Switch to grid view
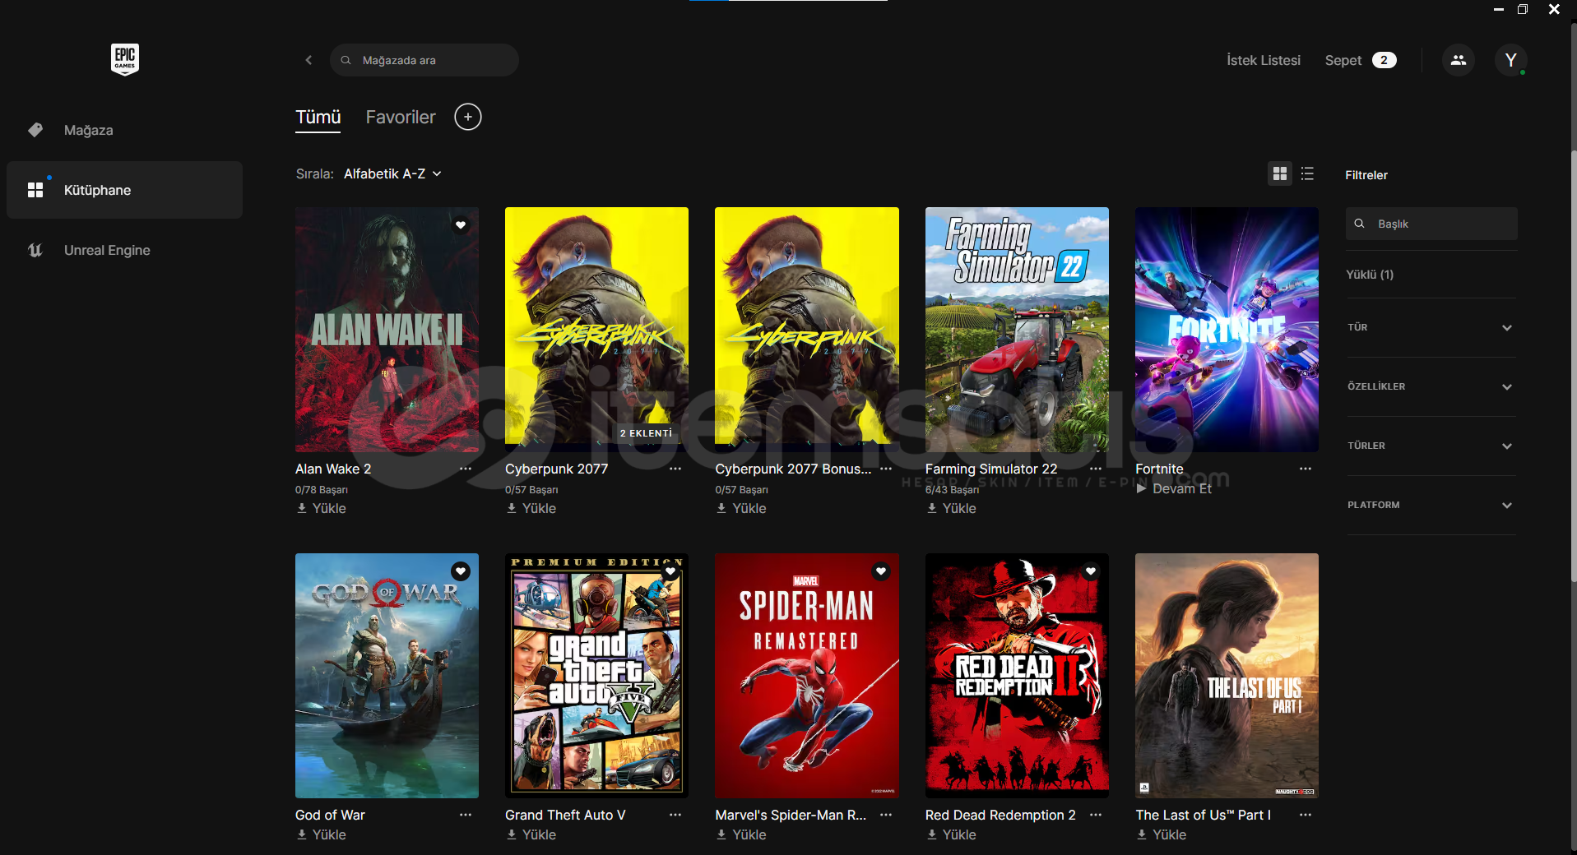This screenshot has height=855, width=1577. 1279,173
